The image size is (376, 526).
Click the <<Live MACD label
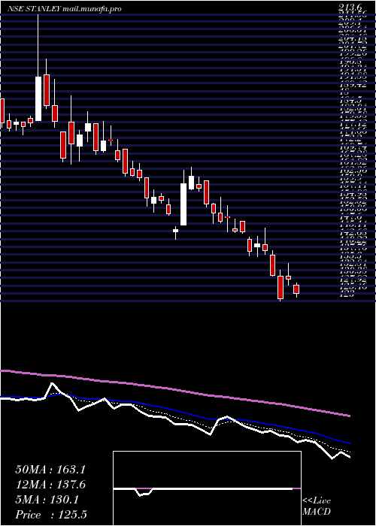click(317, 506)
